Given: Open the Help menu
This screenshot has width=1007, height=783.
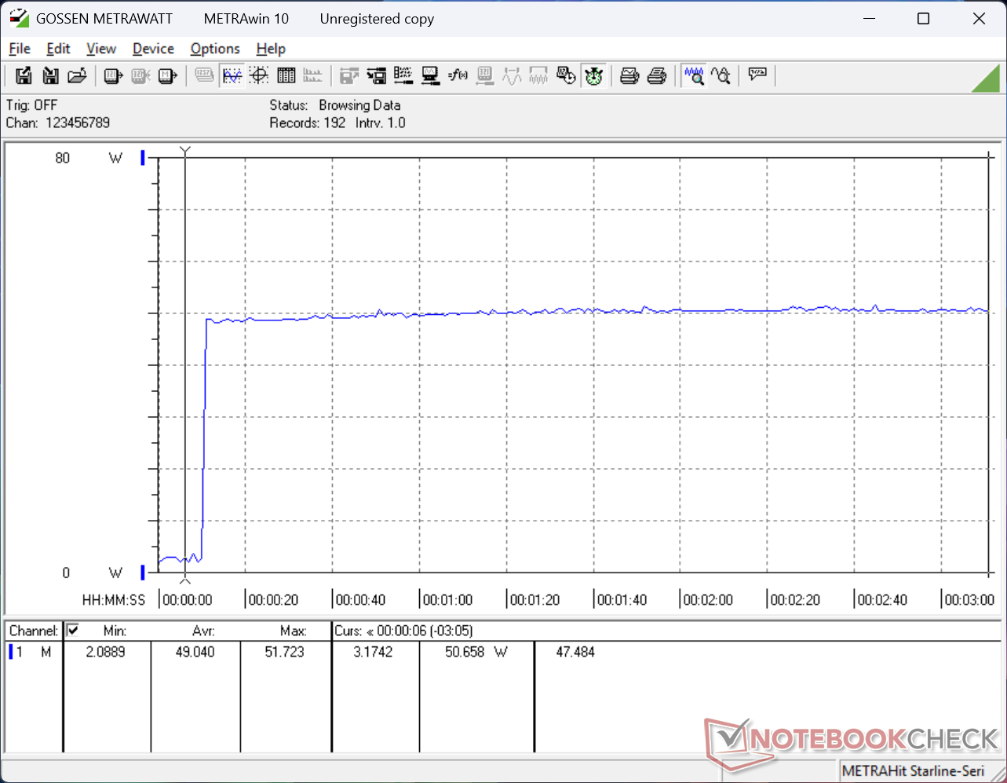Looking at the screenshot, I should coord(271,49).
